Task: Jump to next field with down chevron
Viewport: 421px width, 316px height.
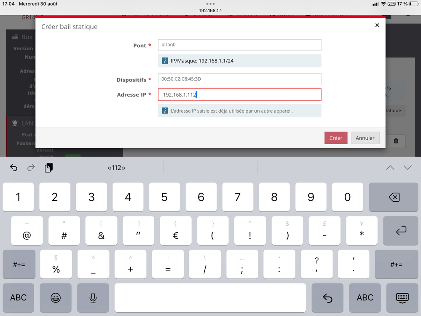Action: tap(408, 168)
